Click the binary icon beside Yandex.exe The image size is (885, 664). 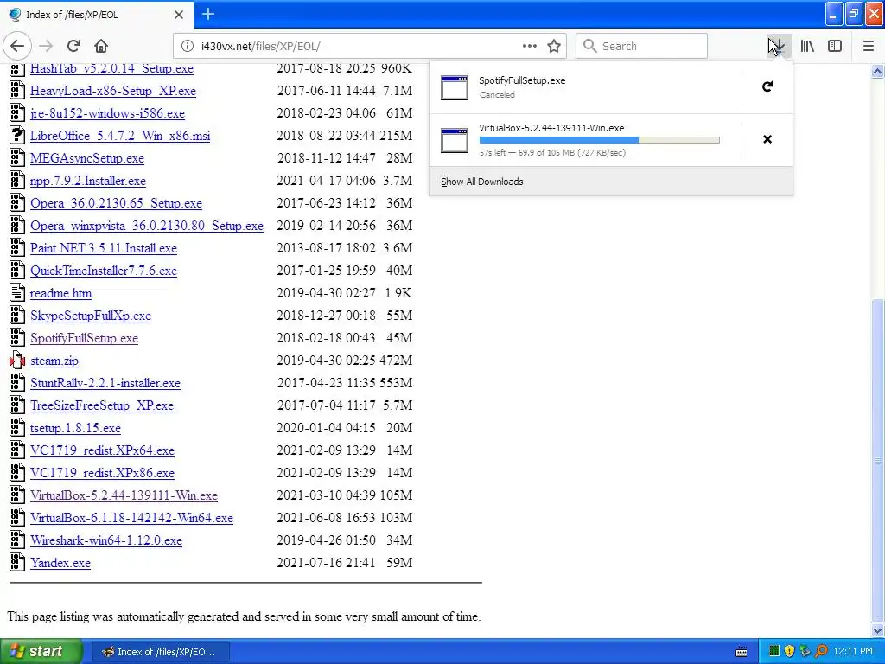[17, 562]
